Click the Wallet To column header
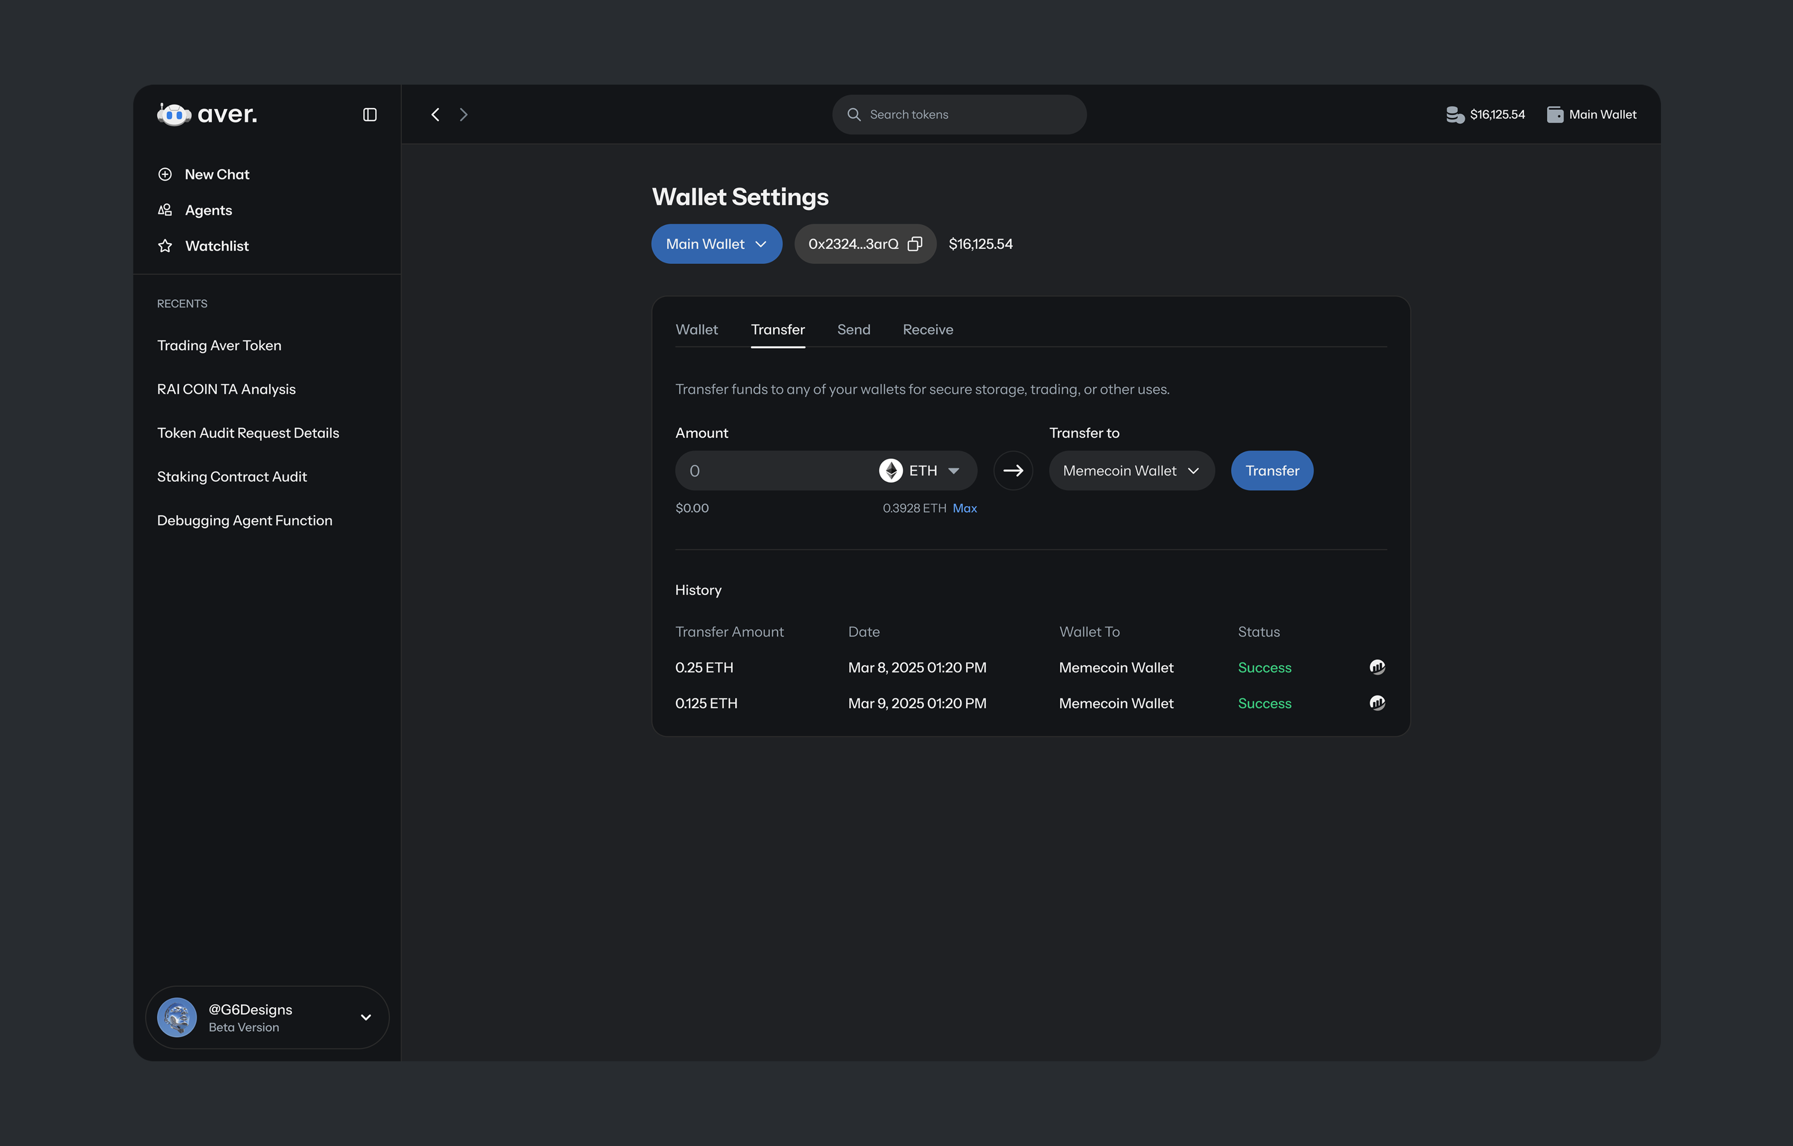Screen dimensions: 1793x1146 tap(1089, 632)
